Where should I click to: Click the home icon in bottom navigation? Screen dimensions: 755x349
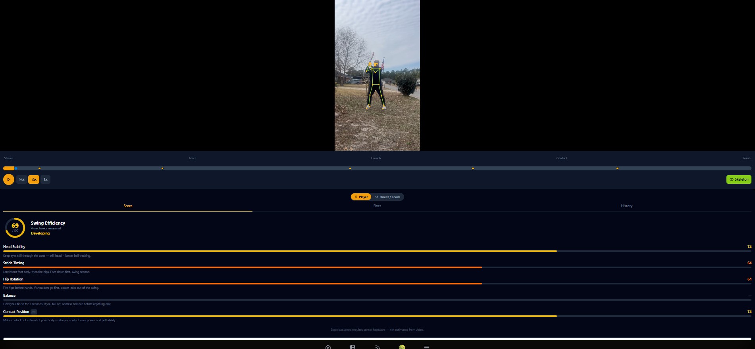tap(328, 347)
